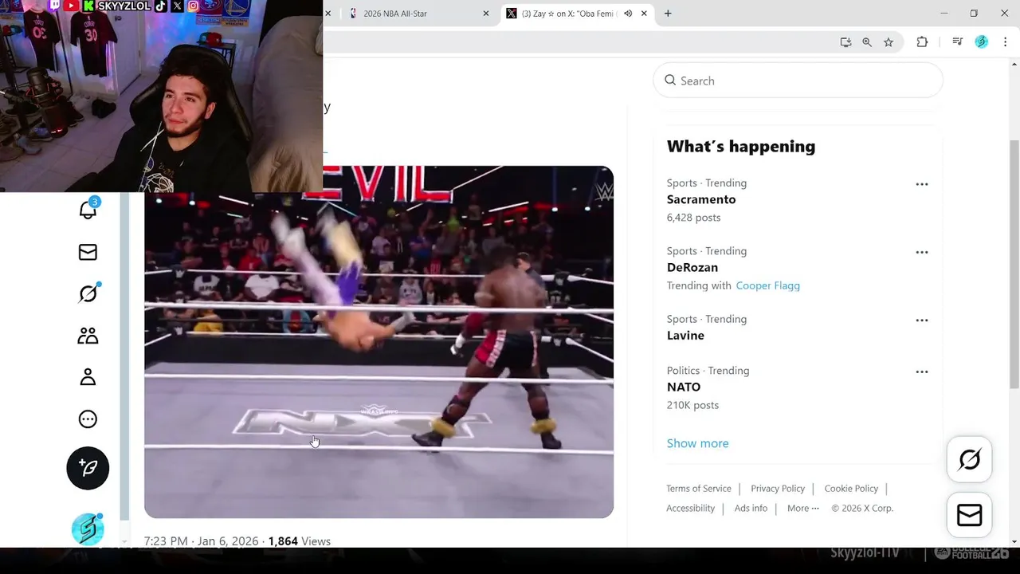Open Grok icon in left sidebar

(x=88, y=293)
